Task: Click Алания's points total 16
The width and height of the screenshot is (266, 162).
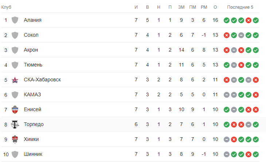Action: (215, 20)
